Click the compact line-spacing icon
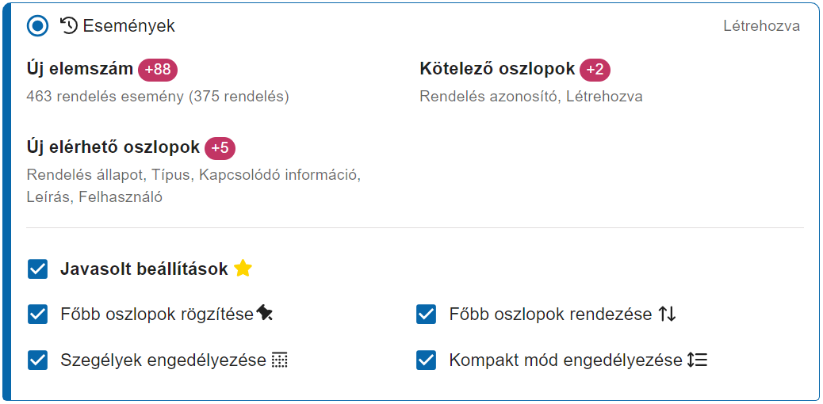 coord(697,360)
